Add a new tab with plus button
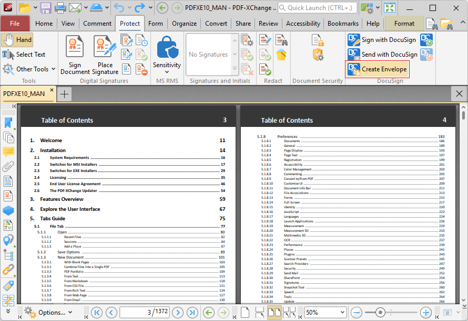Screen dimensions: 468x321 click(64, 94)
